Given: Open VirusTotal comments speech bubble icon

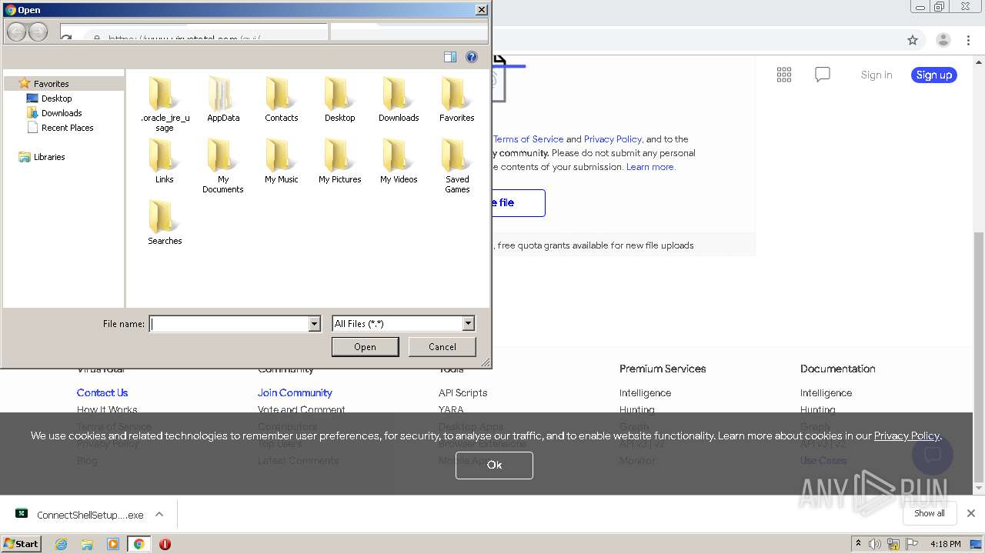Looking at the screenshot, I should click(823, 75).
